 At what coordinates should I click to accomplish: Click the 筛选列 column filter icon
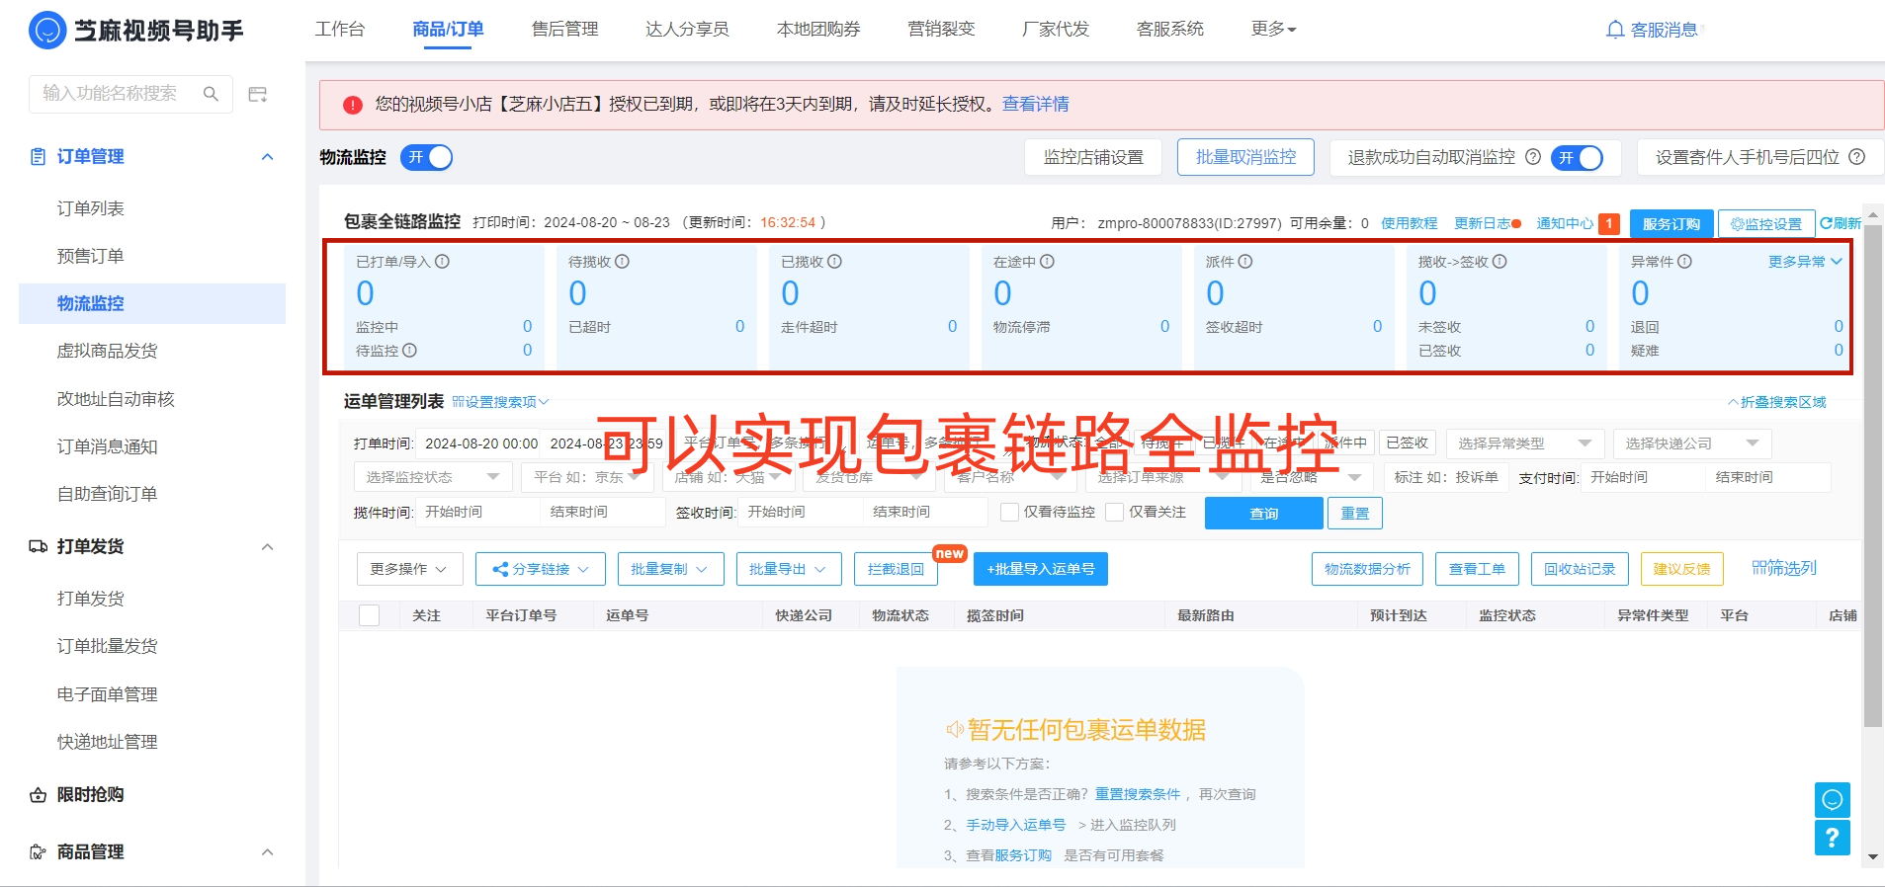click(x=1759, y=568)
